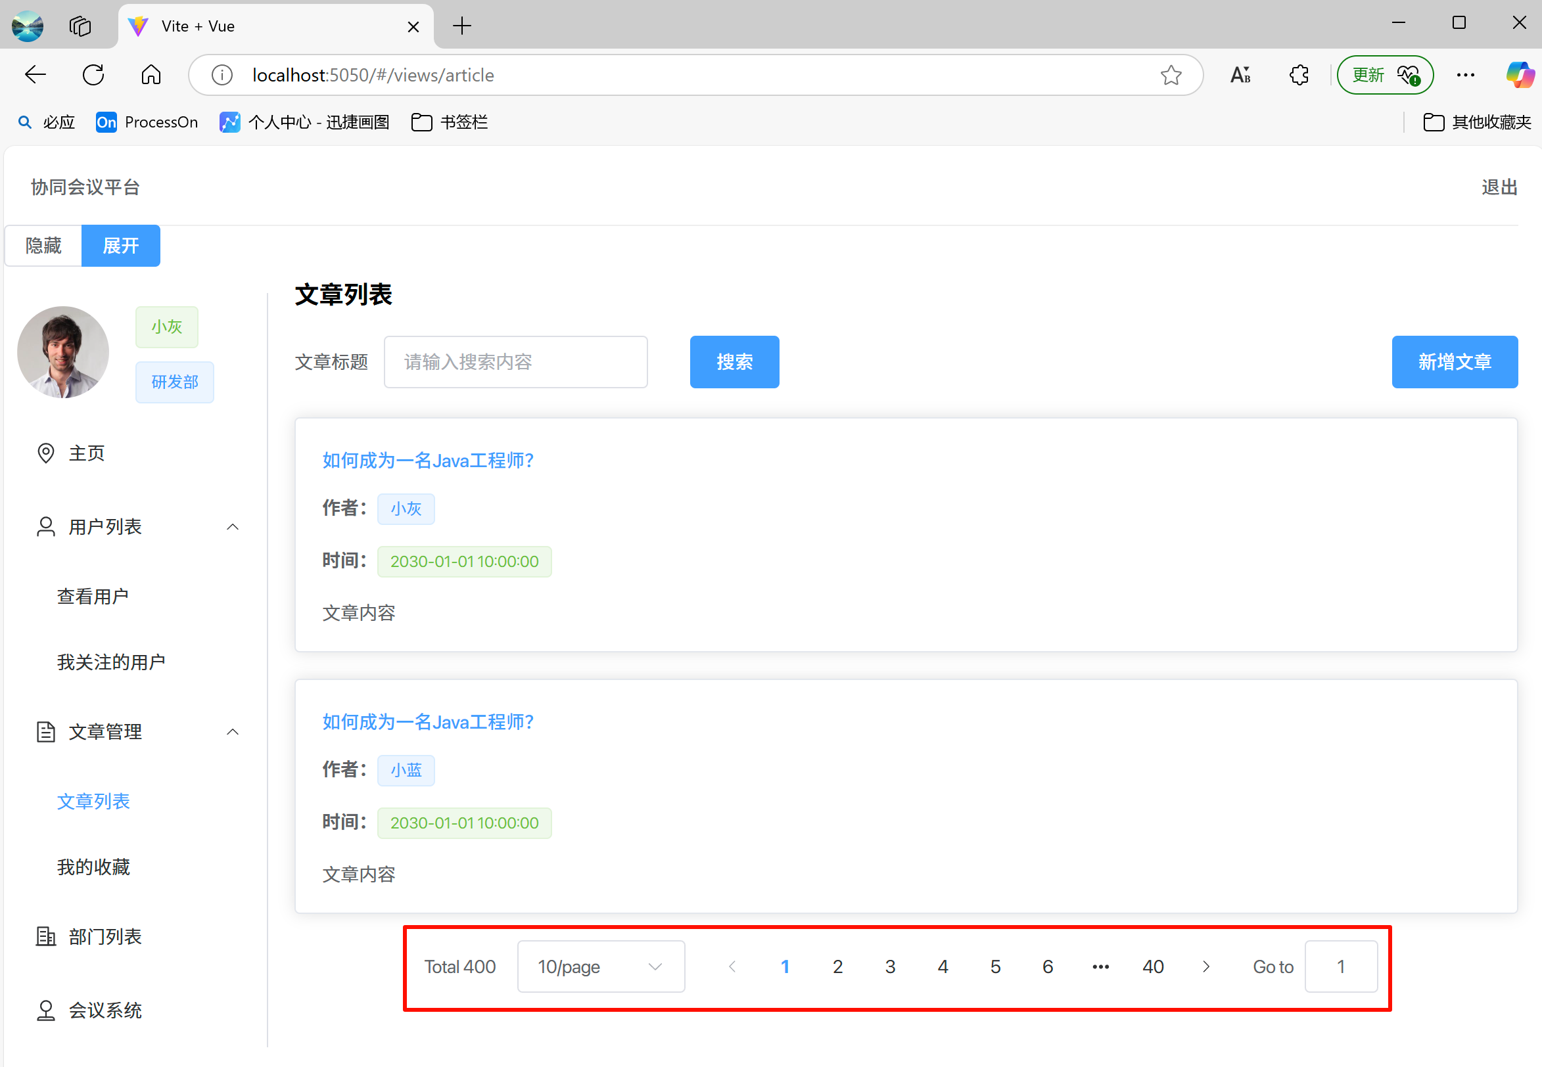Viewport: 1542px width, 1067px height.
Task: Open the browser profile avatar icon
Action: [x=28, y=26]
